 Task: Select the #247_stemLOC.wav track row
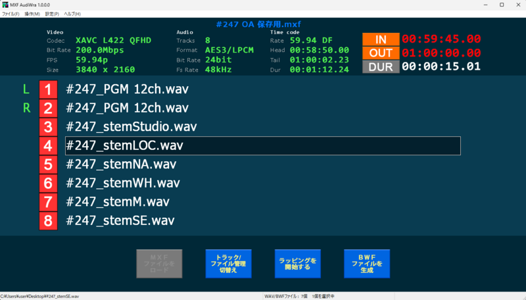point(262,145)
